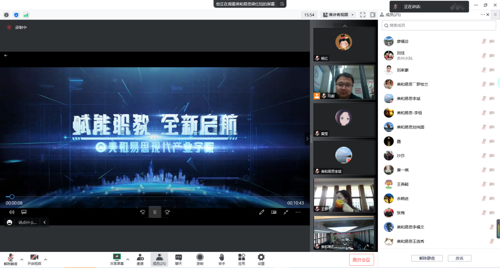The width and height of the screenshot is (500, 268).
Task: Open the Chat (聊天) toolbar icon
Action: click(x=178, y=260)
